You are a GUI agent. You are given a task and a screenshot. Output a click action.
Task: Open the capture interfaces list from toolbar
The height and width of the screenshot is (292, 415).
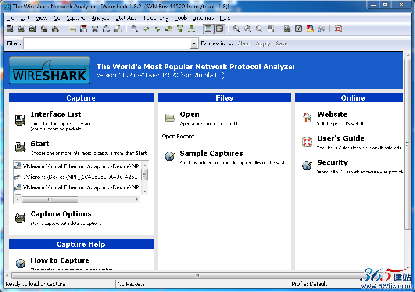(x=10, y=29)
